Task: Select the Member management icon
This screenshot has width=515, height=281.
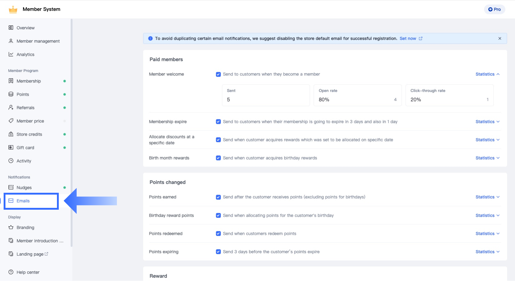Action: coord(11,41)
